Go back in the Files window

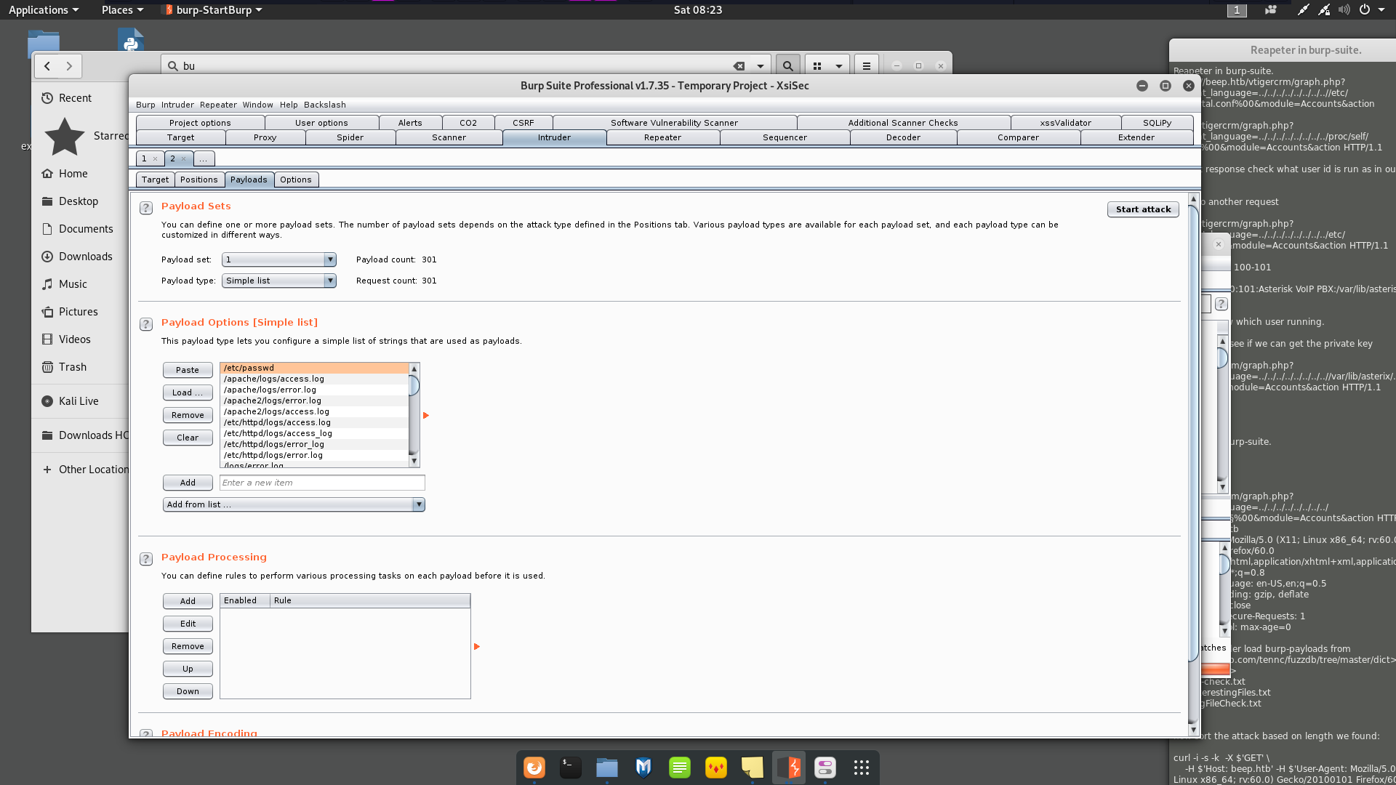[47, 66]
